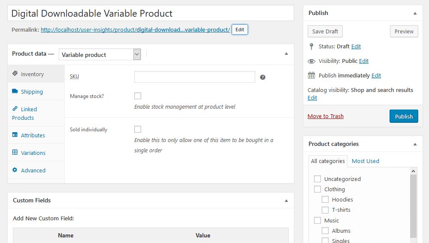Click into the SKU text field
This screenshot has height=243, width=429.
194,77
